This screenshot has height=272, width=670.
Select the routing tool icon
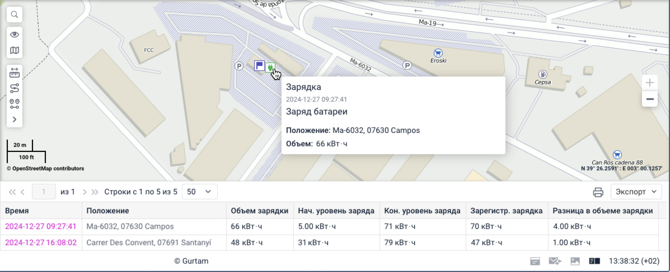coord(15,88)
